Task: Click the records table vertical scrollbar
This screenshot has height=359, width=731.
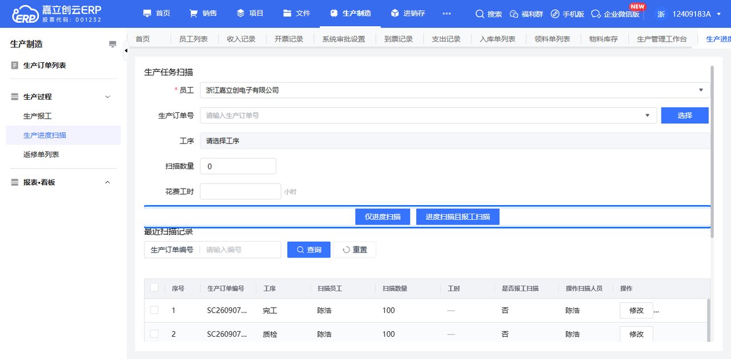Action: click(709, 320)
